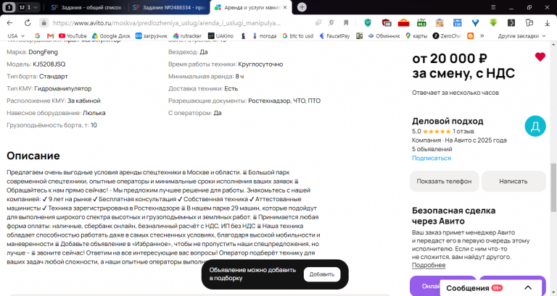
Task: Open the cartoon face extension icon
Action: (x=440, y=22)
